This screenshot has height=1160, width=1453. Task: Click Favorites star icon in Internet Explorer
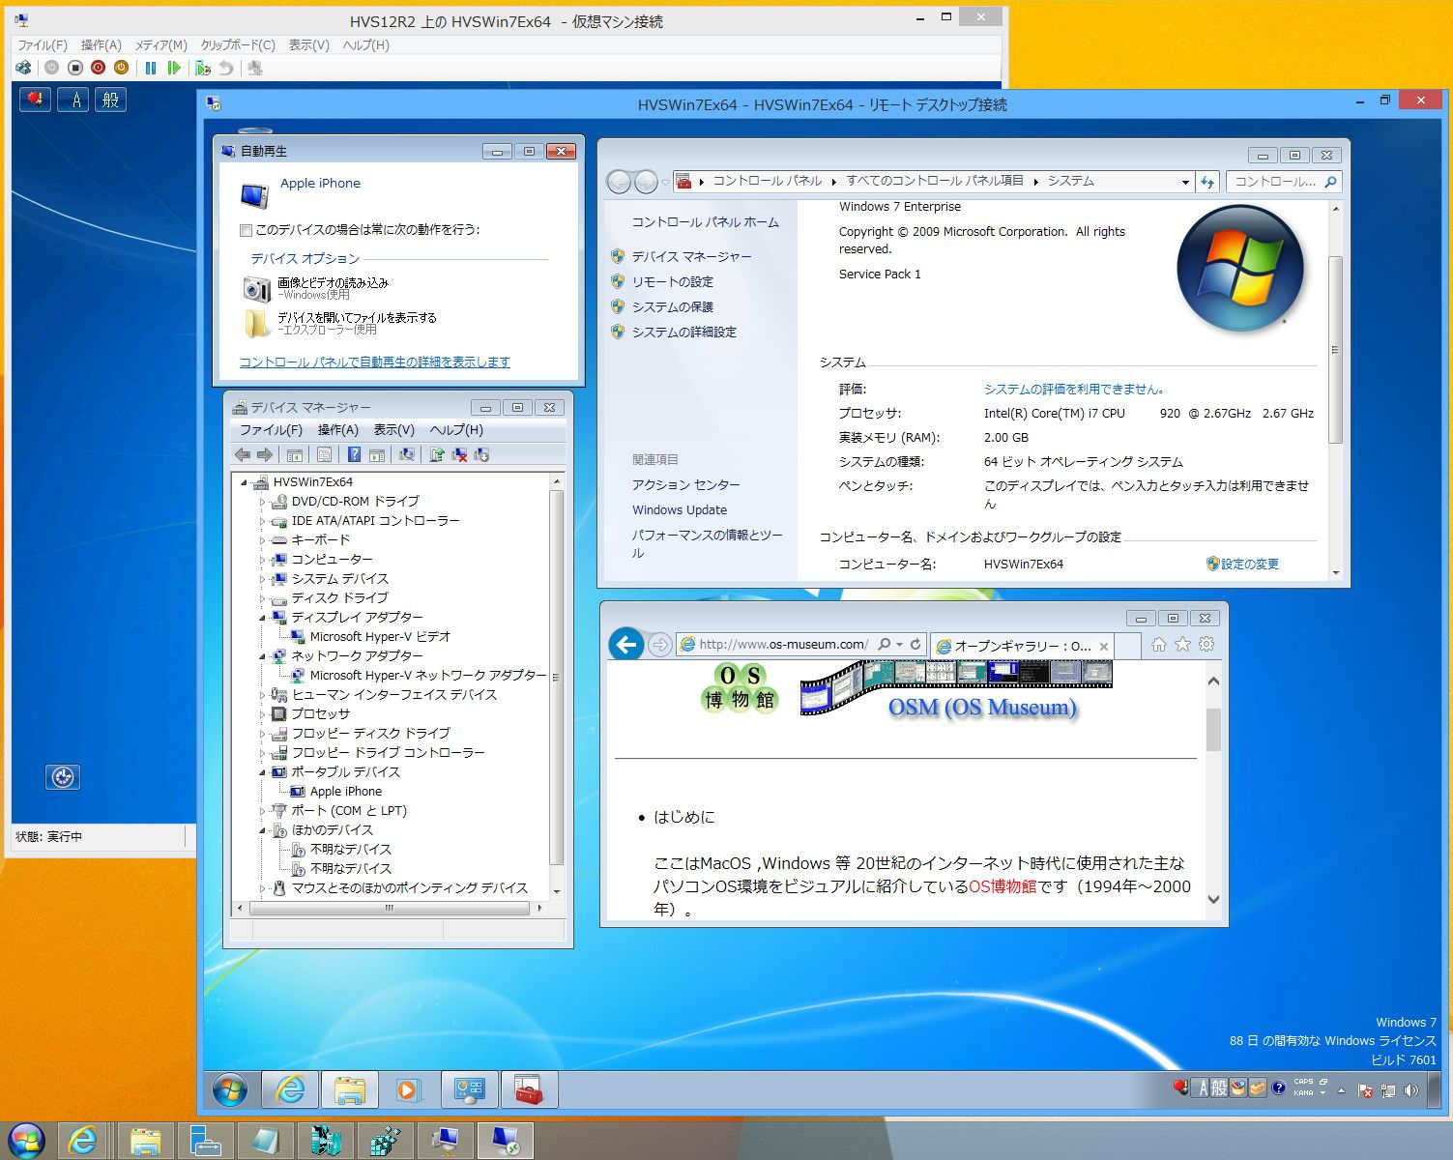pos(1182,644)
